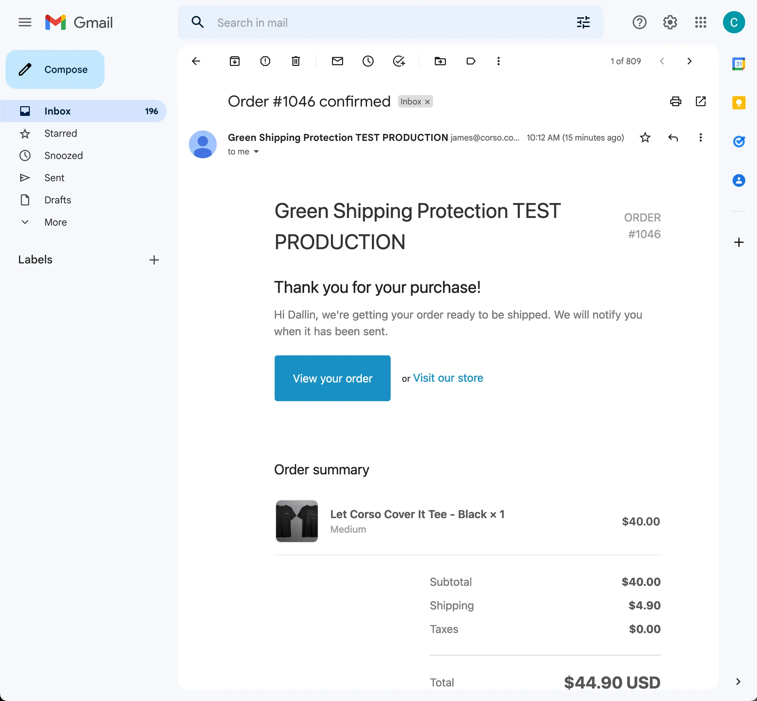Open search options filter icon

point(583,22)
